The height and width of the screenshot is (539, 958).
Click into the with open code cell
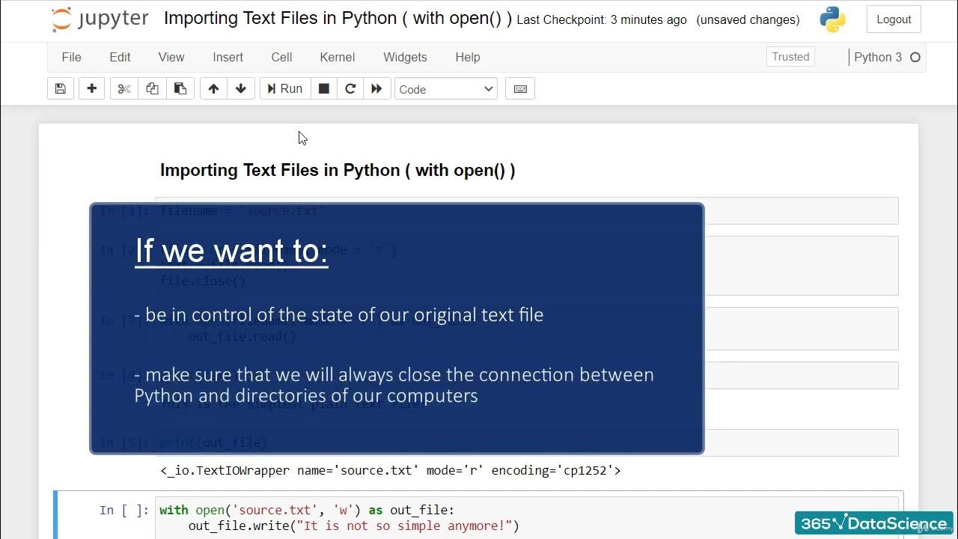[527, 517]
